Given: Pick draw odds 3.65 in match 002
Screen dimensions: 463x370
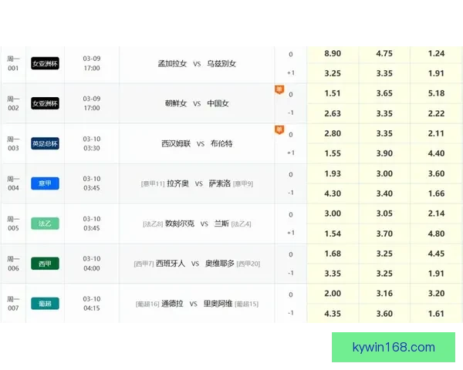Looking at the screenshot, I should (384, 93).
